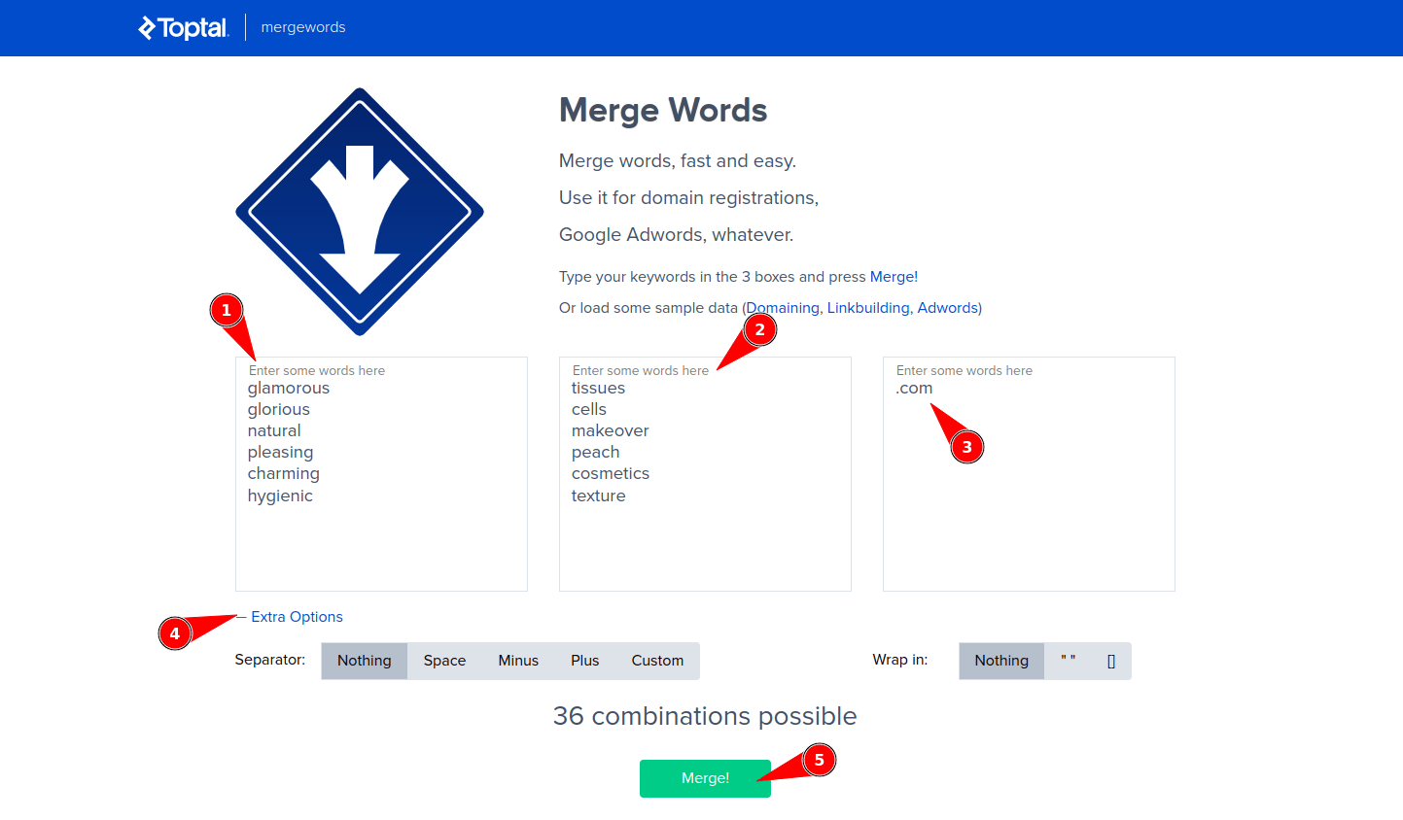
Task: Choose the square brackets wrap option
Action: pos(1111,661)
